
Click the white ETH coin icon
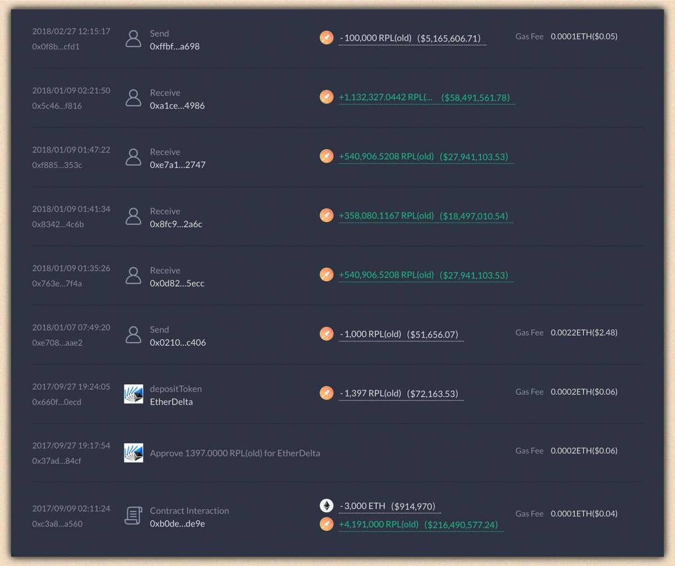click(x=327, y=505)
